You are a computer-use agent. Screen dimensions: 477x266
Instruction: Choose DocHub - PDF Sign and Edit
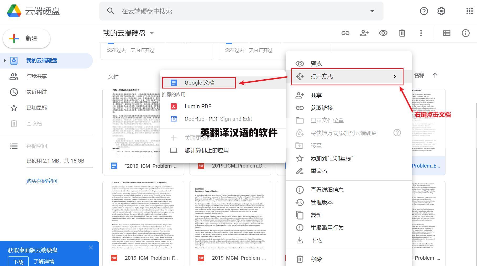pyautogui.click(x=223, y=119)
